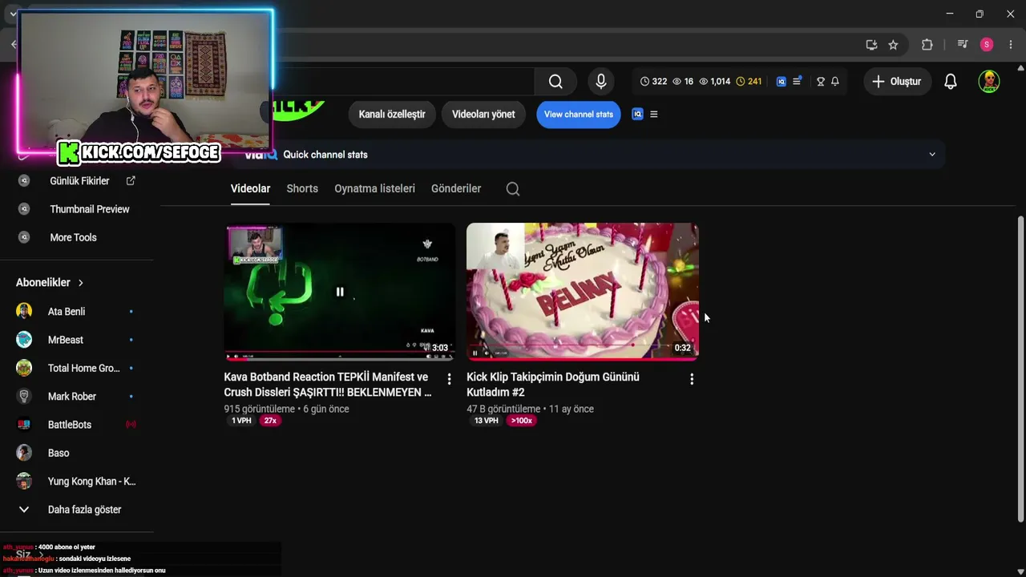Click the Videoları yönet button
This screenshot has height=577, width=1026.
[x=483, y=115]
